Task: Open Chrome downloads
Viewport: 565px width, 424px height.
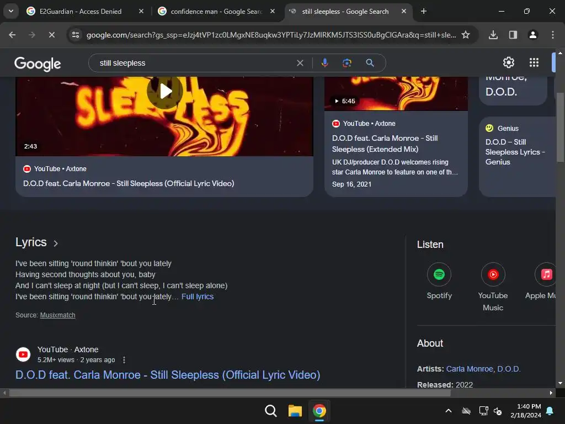Action: pyautogui.click(x=493, y=35)
